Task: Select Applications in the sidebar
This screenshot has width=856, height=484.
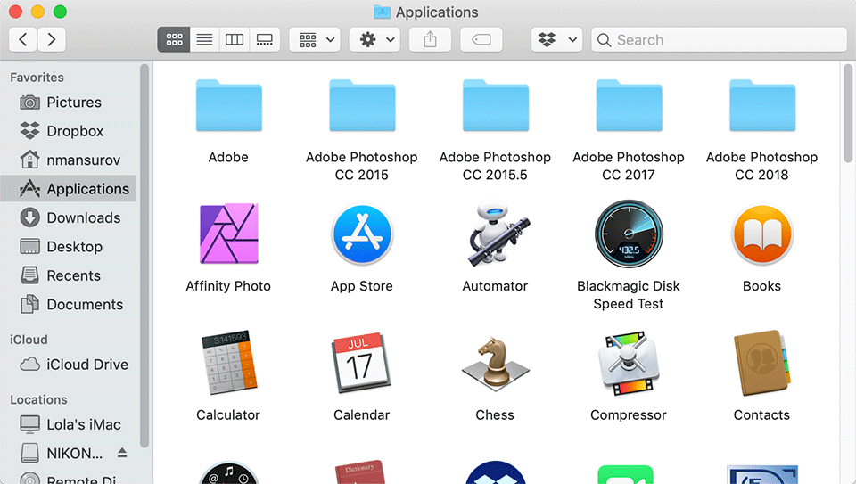Action: 69,189
